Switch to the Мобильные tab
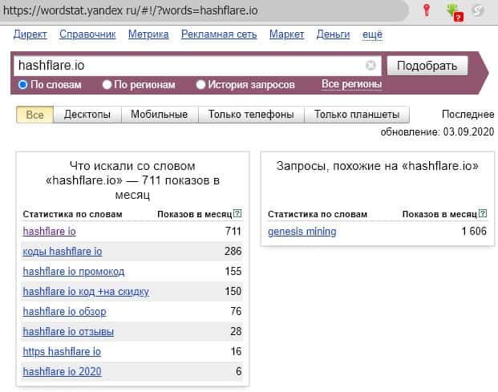This screenshot has height=392, width=498. click(x=160, y=115)
